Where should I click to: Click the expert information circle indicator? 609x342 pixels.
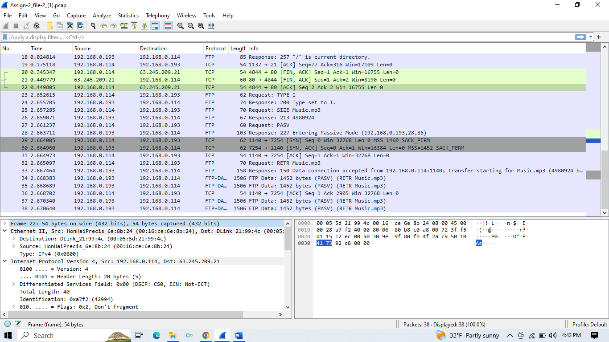(x=8, y=324)
